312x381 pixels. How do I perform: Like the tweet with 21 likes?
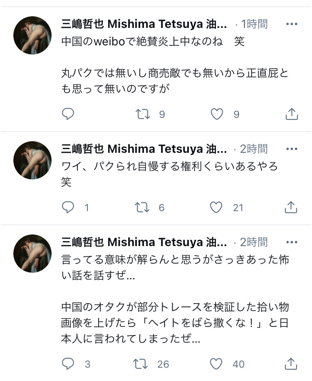click(216, 207)
